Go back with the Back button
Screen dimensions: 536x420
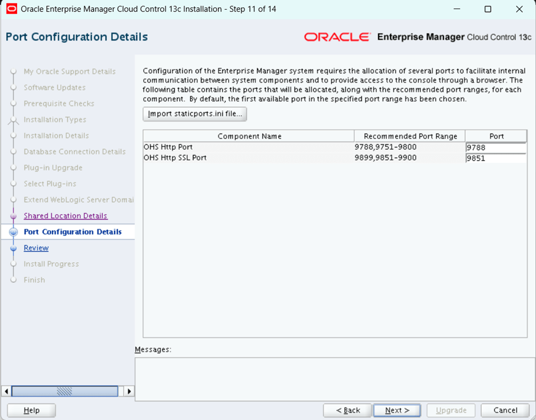pos(347,410)
